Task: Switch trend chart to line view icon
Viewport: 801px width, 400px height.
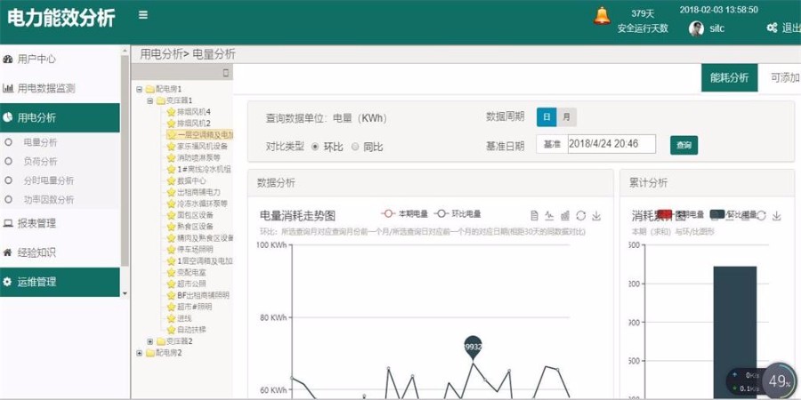Action: pyautogui.click(x=549, y=215)
